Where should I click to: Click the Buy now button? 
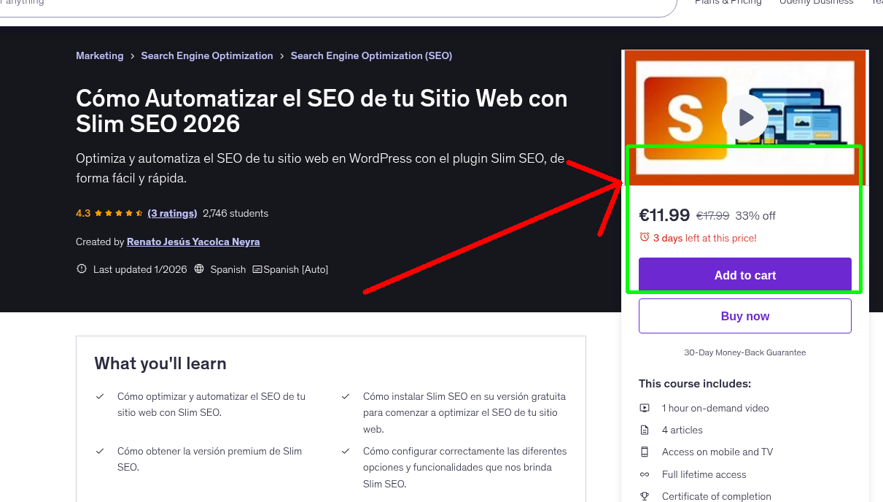point(744,316)
